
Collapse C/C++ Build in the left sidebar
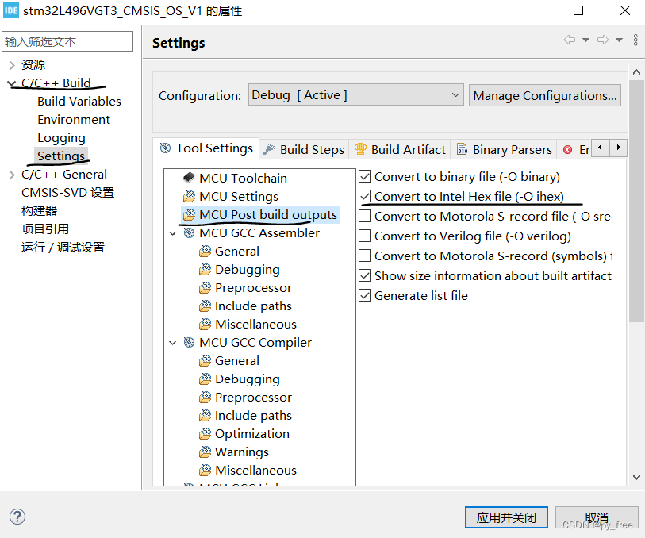[x=11, y=83]
